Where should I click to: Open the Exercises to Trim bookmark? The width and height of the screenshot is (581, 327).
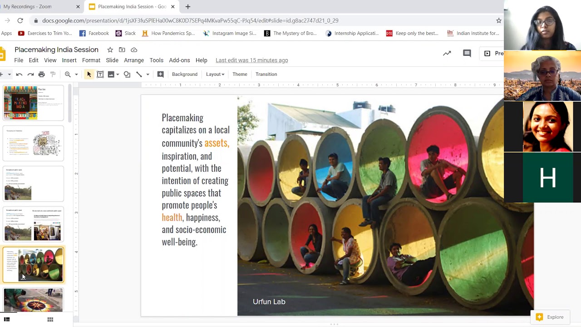45,33
